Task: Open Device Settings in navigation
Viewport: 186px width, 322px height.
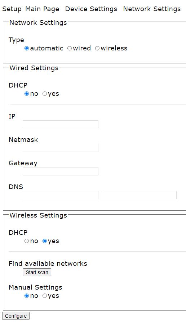Action: coord(91,9)
